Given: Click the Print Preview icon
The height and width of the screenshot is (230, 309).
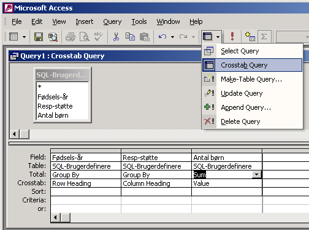Looking at the screenshot, I should point(85,37).
